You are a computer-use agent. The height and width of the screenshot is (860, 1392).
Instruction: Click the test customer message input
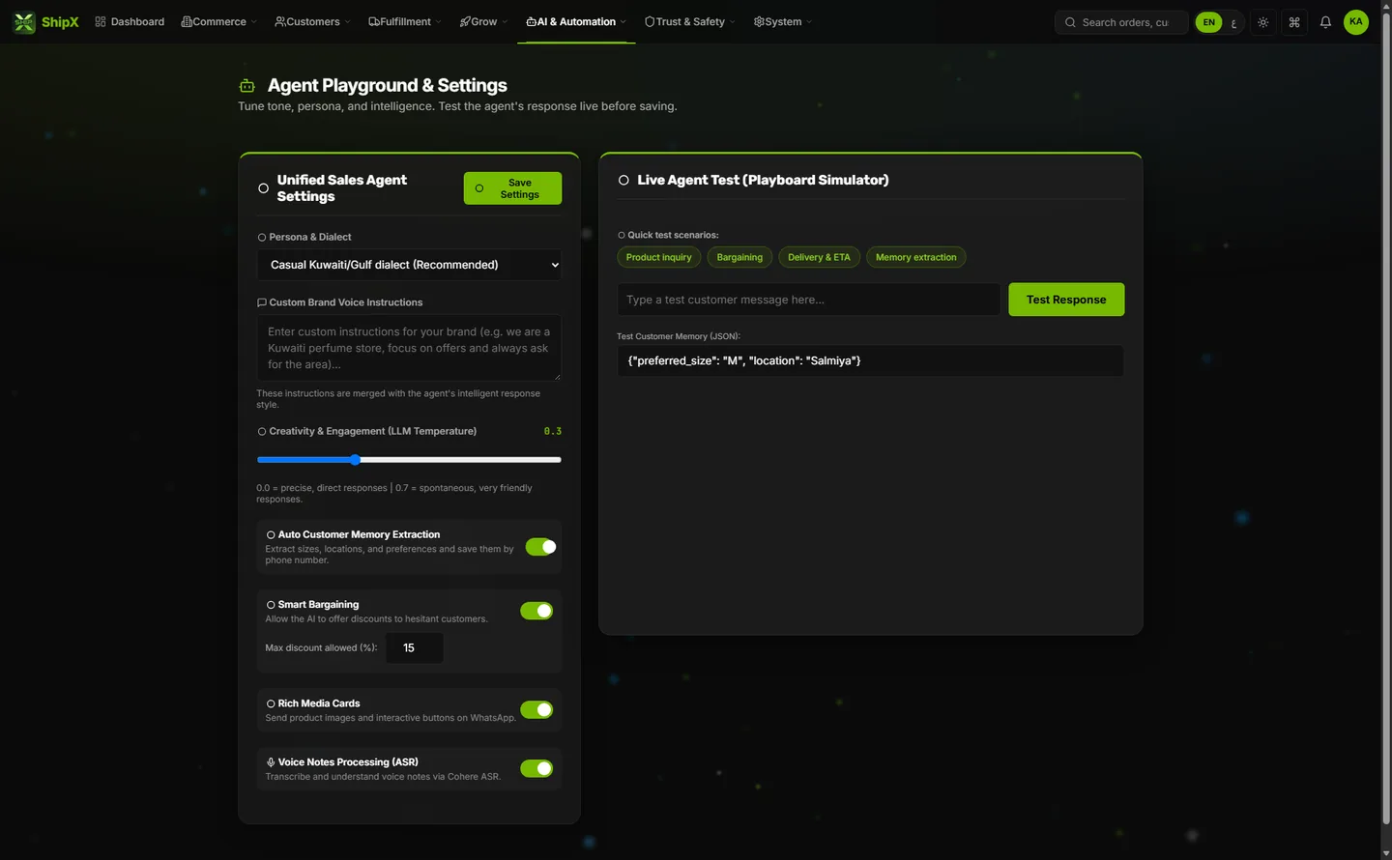(x=808, y=300)
